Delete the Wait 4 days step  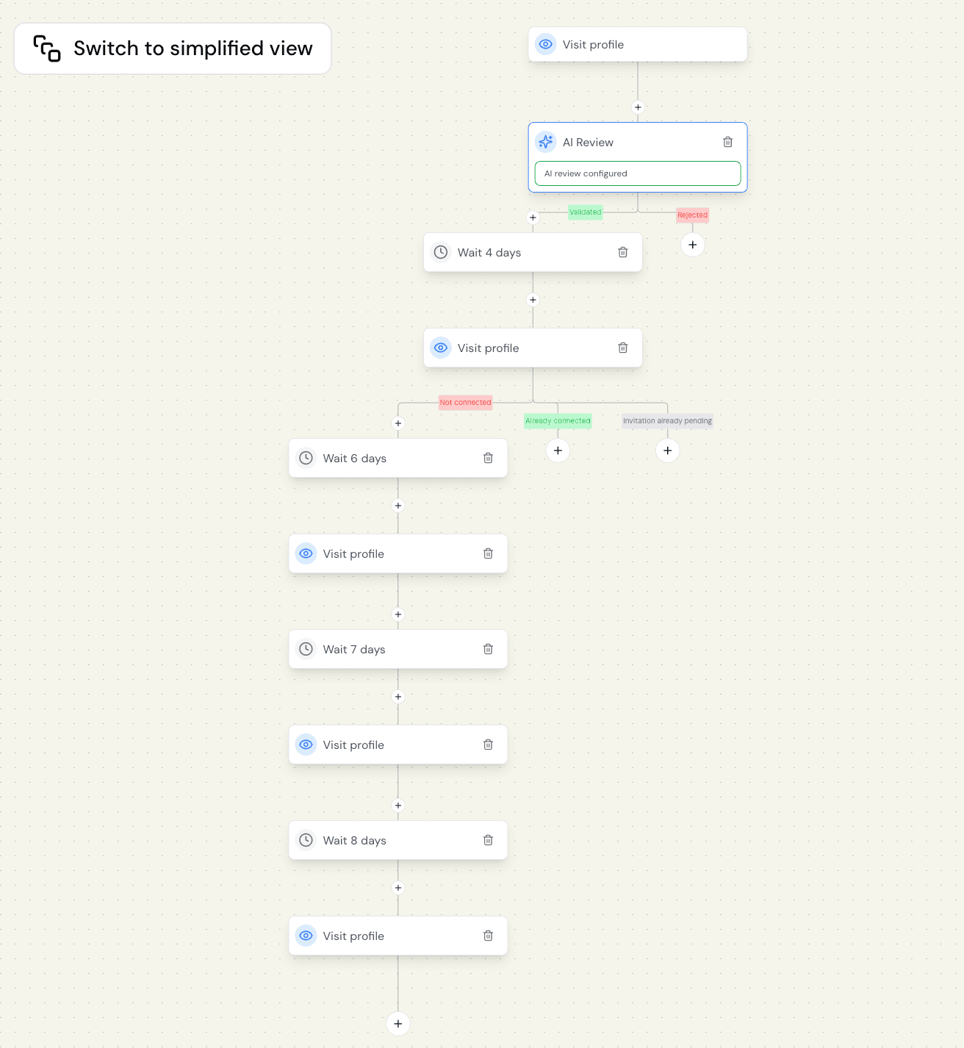coord(622,252)
